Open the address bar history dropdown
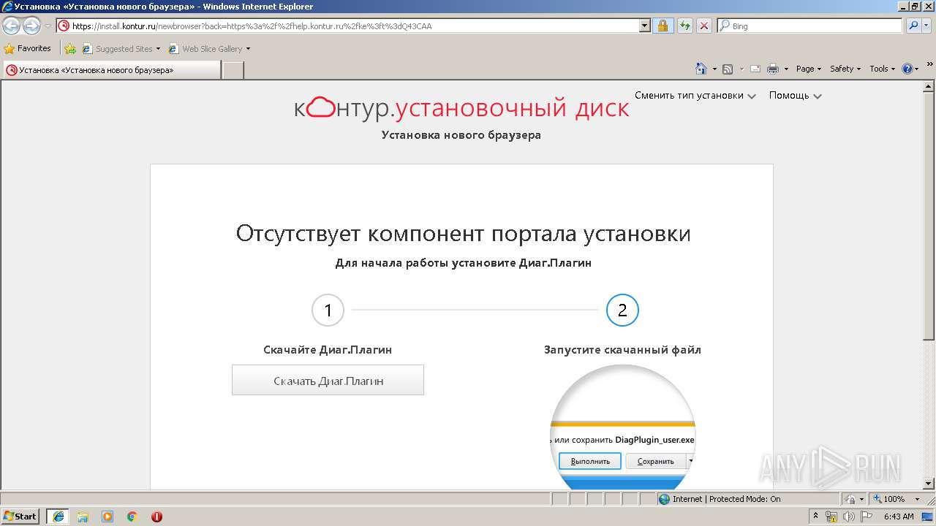The height and width of the screenshot is (526, 936). click(x=644, y=26)
